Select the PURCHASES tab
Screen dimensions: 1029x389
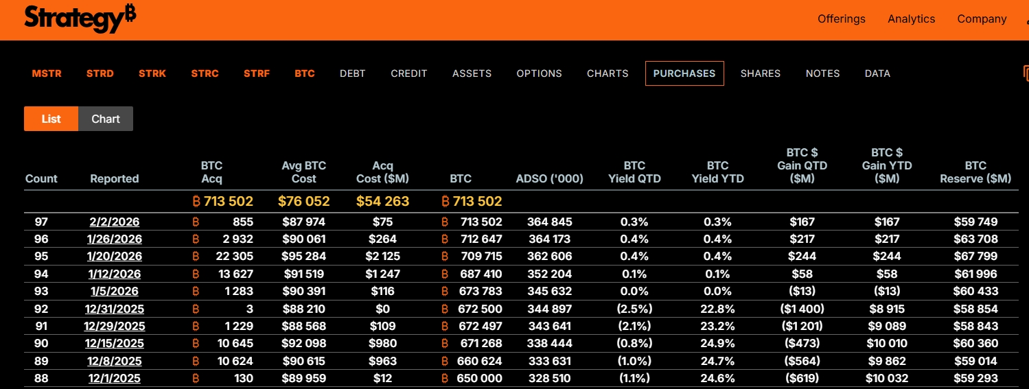(684, 73)
